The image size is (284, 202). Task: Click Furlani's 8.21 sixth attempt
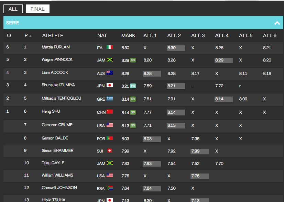(267, 48)
